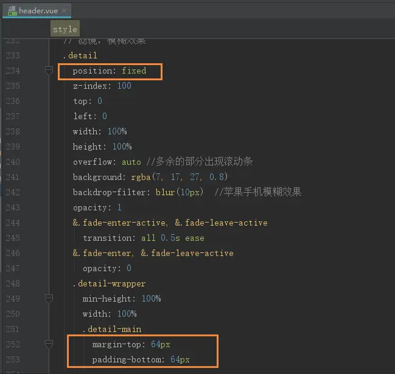Click the .detail-wrapper selector

click(110, 283)
